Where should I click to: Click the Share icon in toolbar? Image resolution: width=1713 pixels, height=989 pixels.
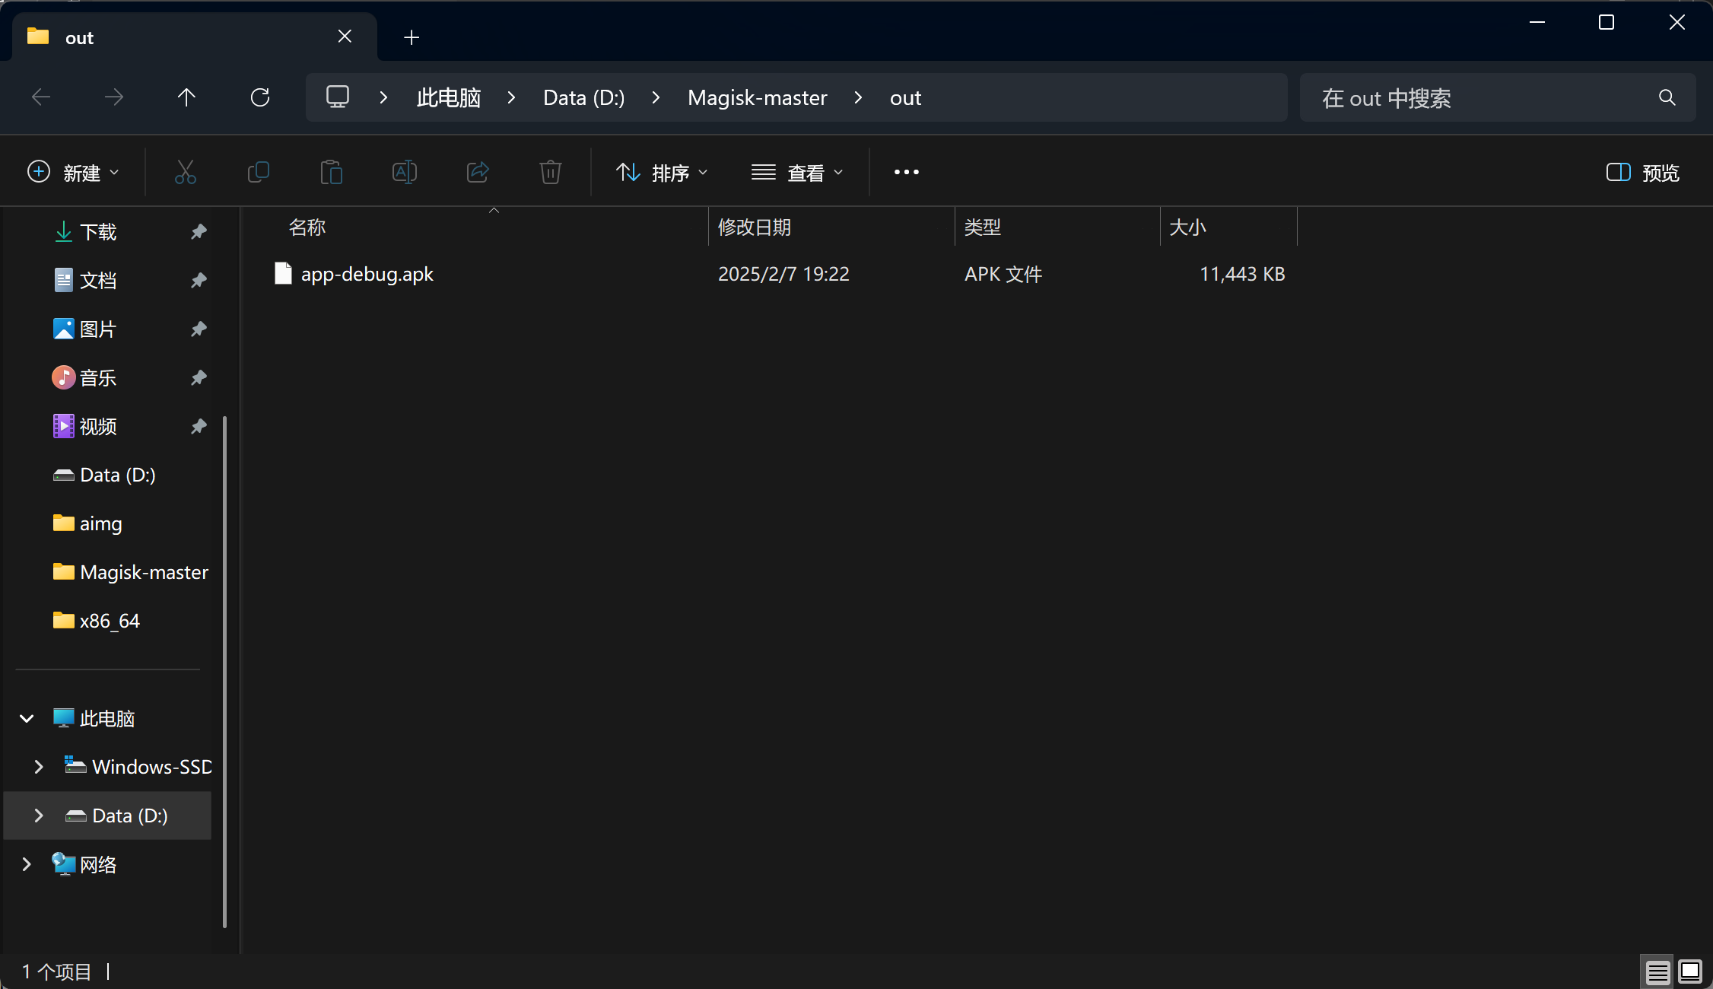pos(477,173)
